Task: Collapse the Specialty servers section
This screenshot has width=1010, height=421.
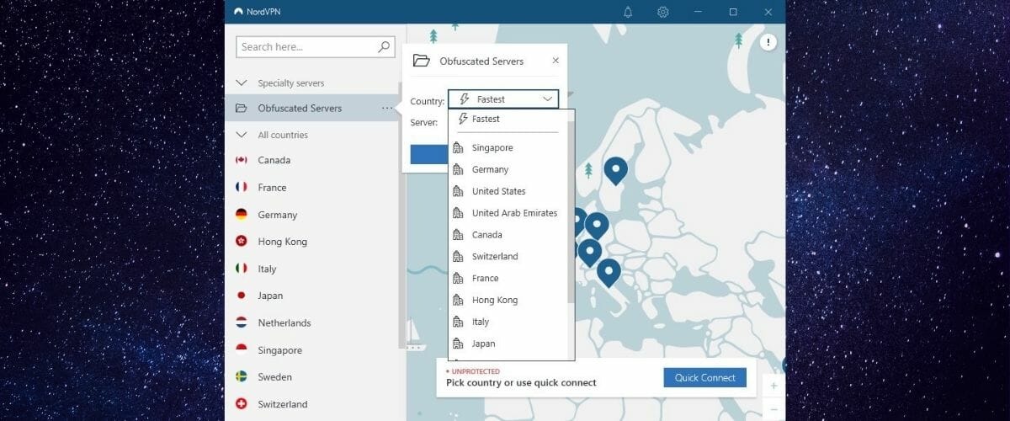Action: point(242,83)
